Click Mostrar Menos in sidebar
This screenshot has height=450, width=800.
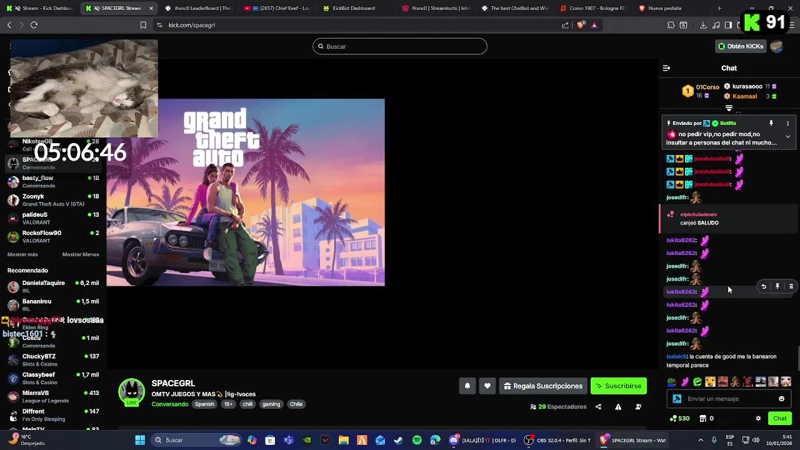[x=81, y=255]
